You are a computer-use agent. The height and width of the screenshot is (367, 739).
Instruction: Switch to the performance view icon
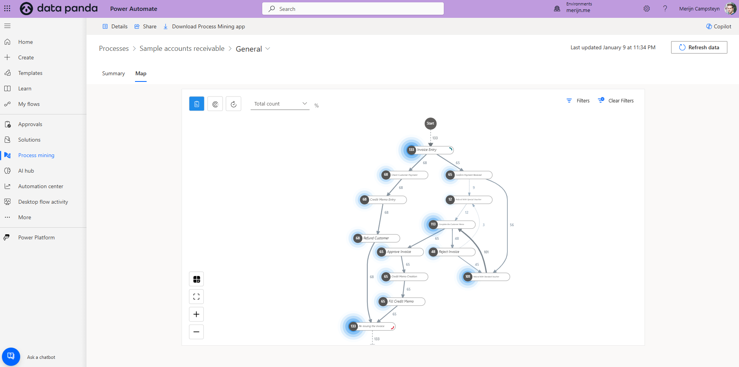(x=215, y=104)
